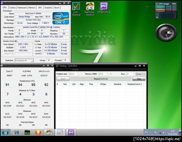This screenshot has width=182, height=142.
Task: Switch to the About tab
Action: (57, 8)
